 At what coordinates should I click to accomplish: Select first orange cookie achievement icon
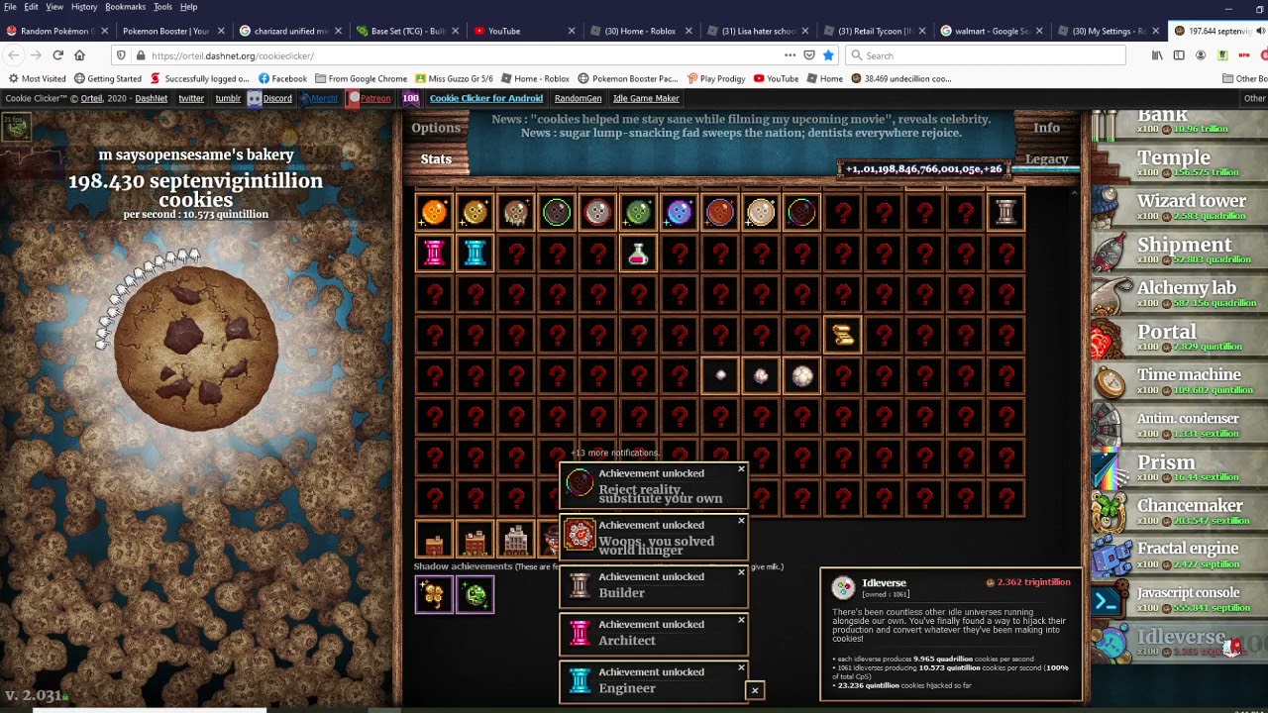point(434,212)
